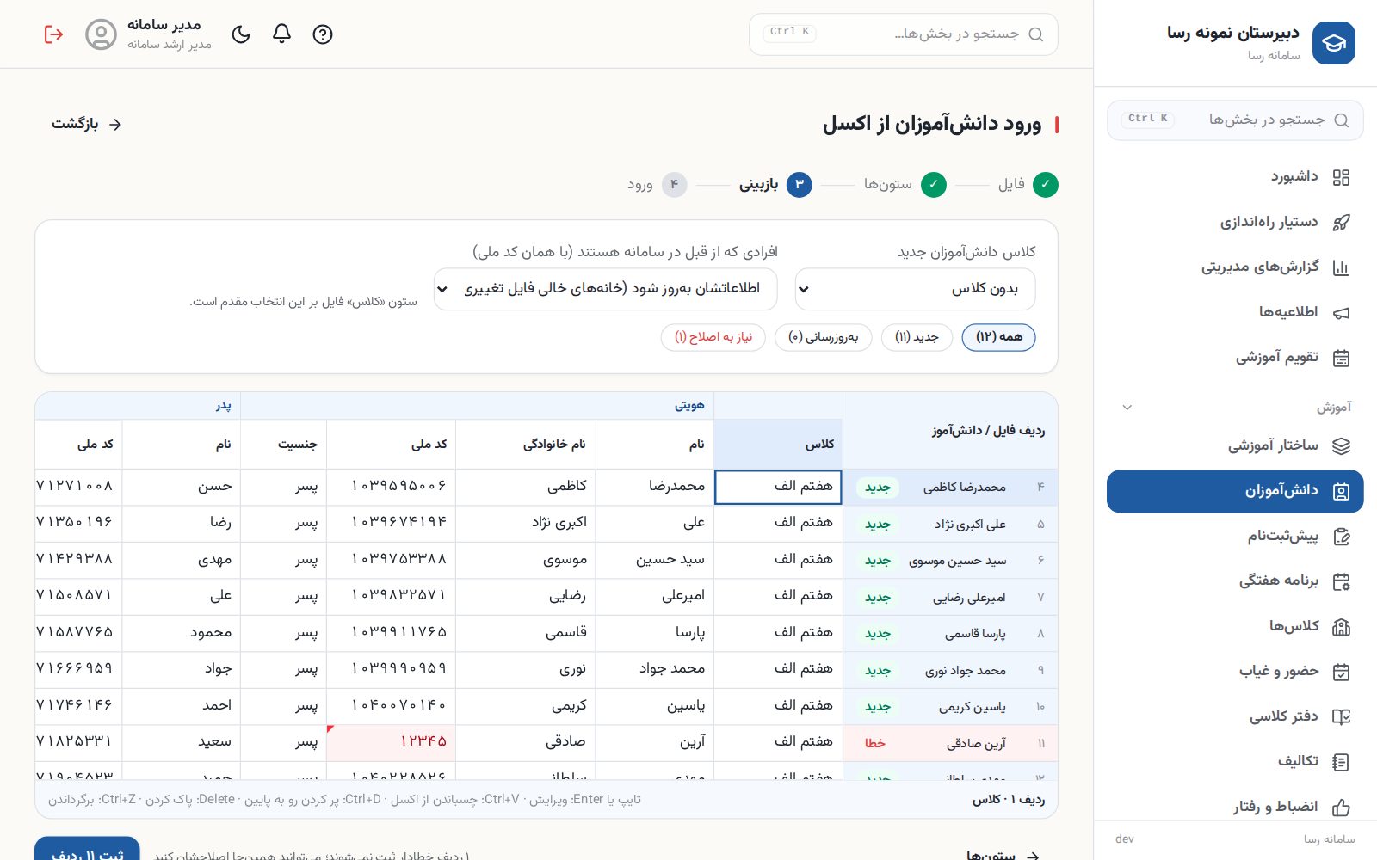Open the help question-mark icon
Screen dimensions: 1377x860
tap(323, 34)
